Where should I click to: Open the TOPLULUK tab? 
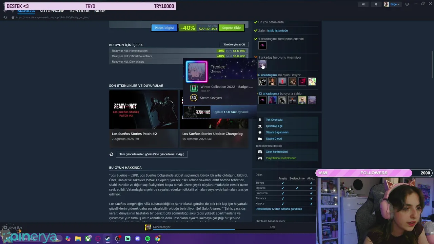point(79,11)
